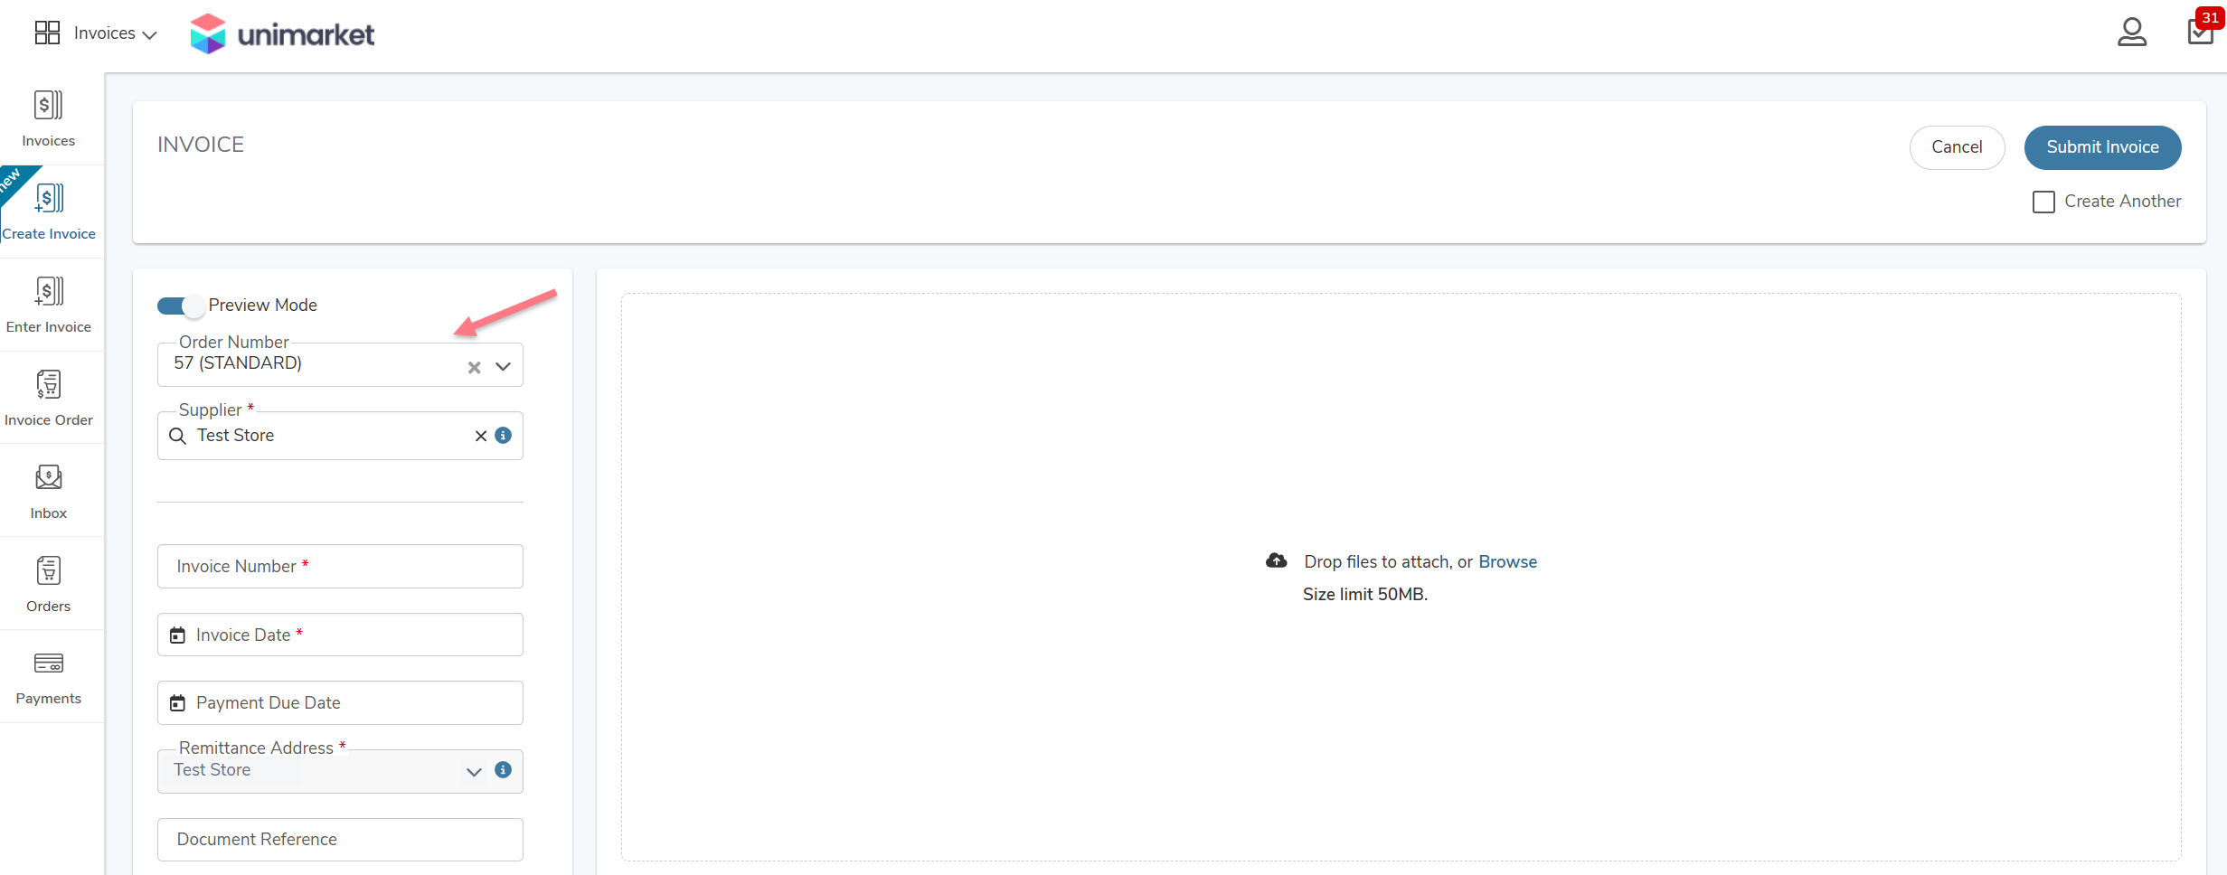This screenshot has width=2227, height=875.
Task: Click Submit Invoice button
Action: (2102, 147)
